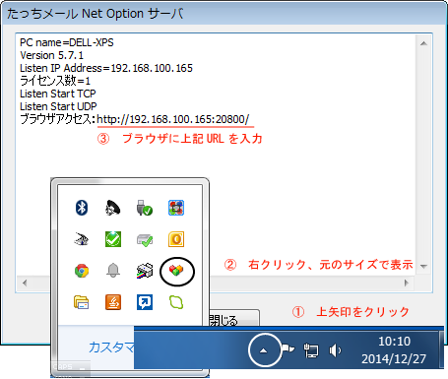Open the network connection taskbar icon
Screen dimensions: 448x379
pos(311,350)
